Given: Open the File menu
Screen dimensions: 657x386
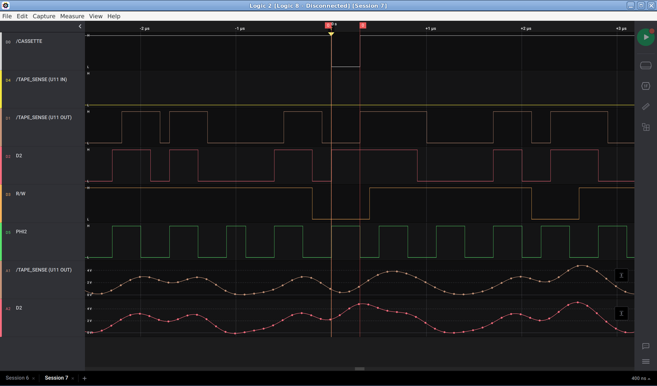Looking at the screenshot, I should (7, 16).
